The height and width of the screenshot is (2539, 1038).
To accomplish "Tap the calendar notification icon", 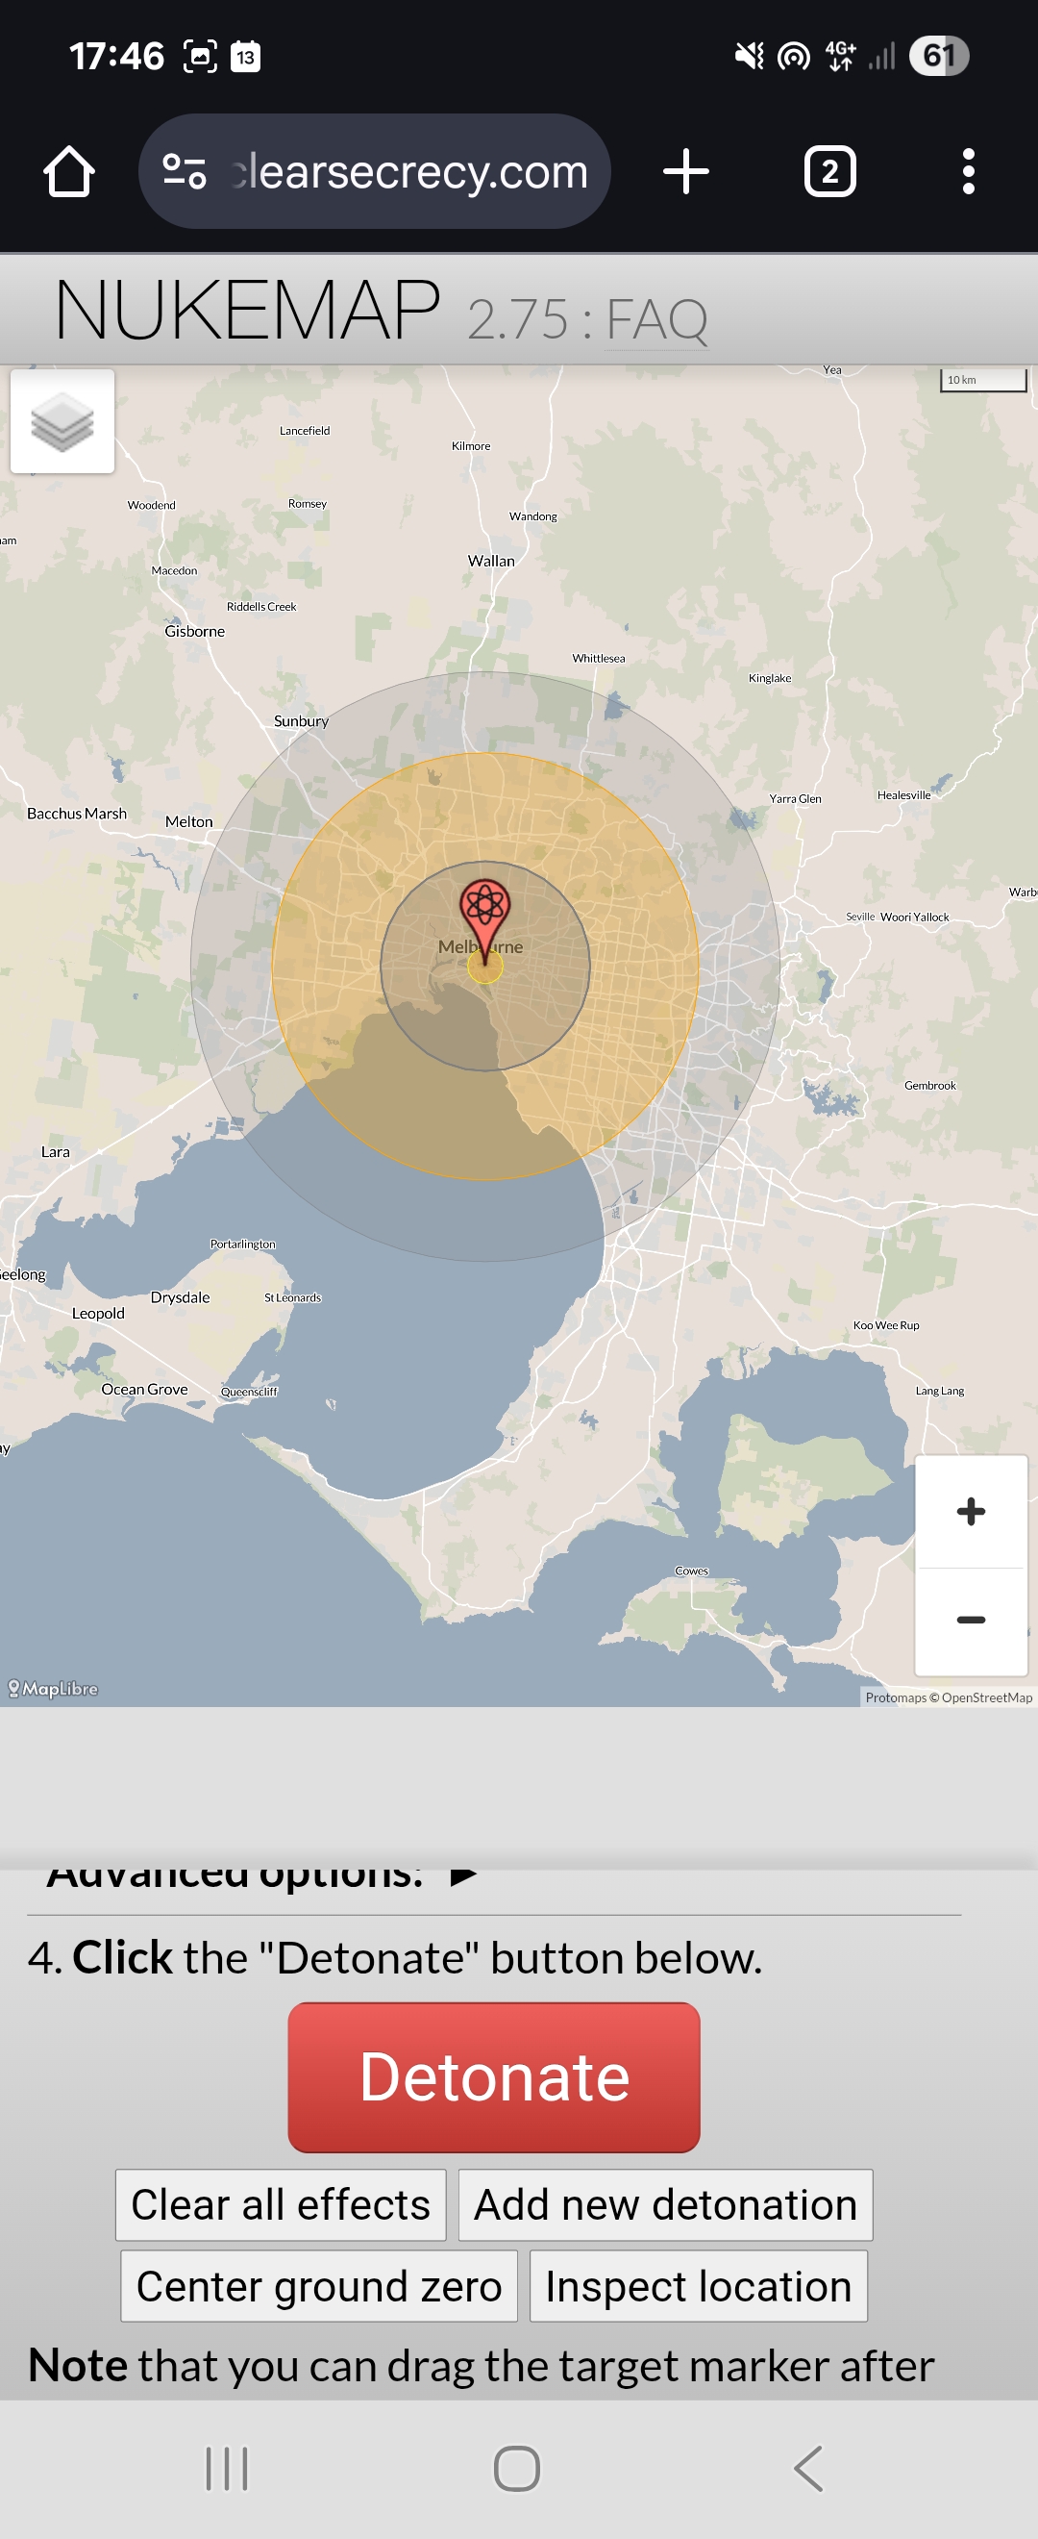I will coord(245,56).
